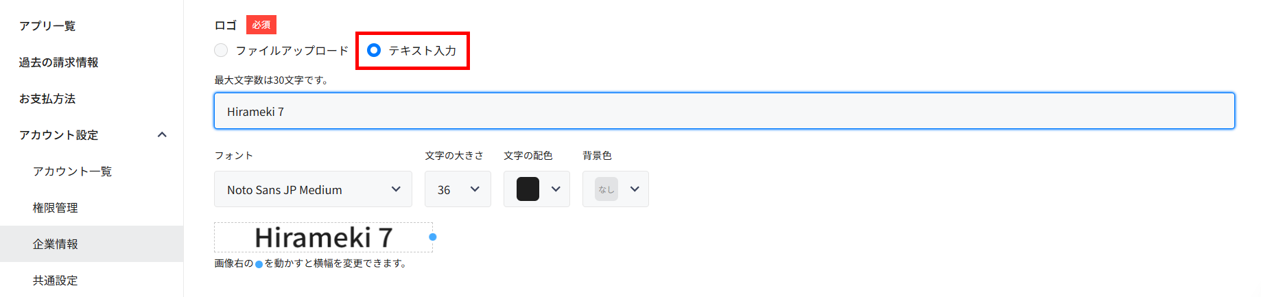1261x297 pixels.
Task: Click the Hirameki 7 logo preview
Action: (323, 237)
